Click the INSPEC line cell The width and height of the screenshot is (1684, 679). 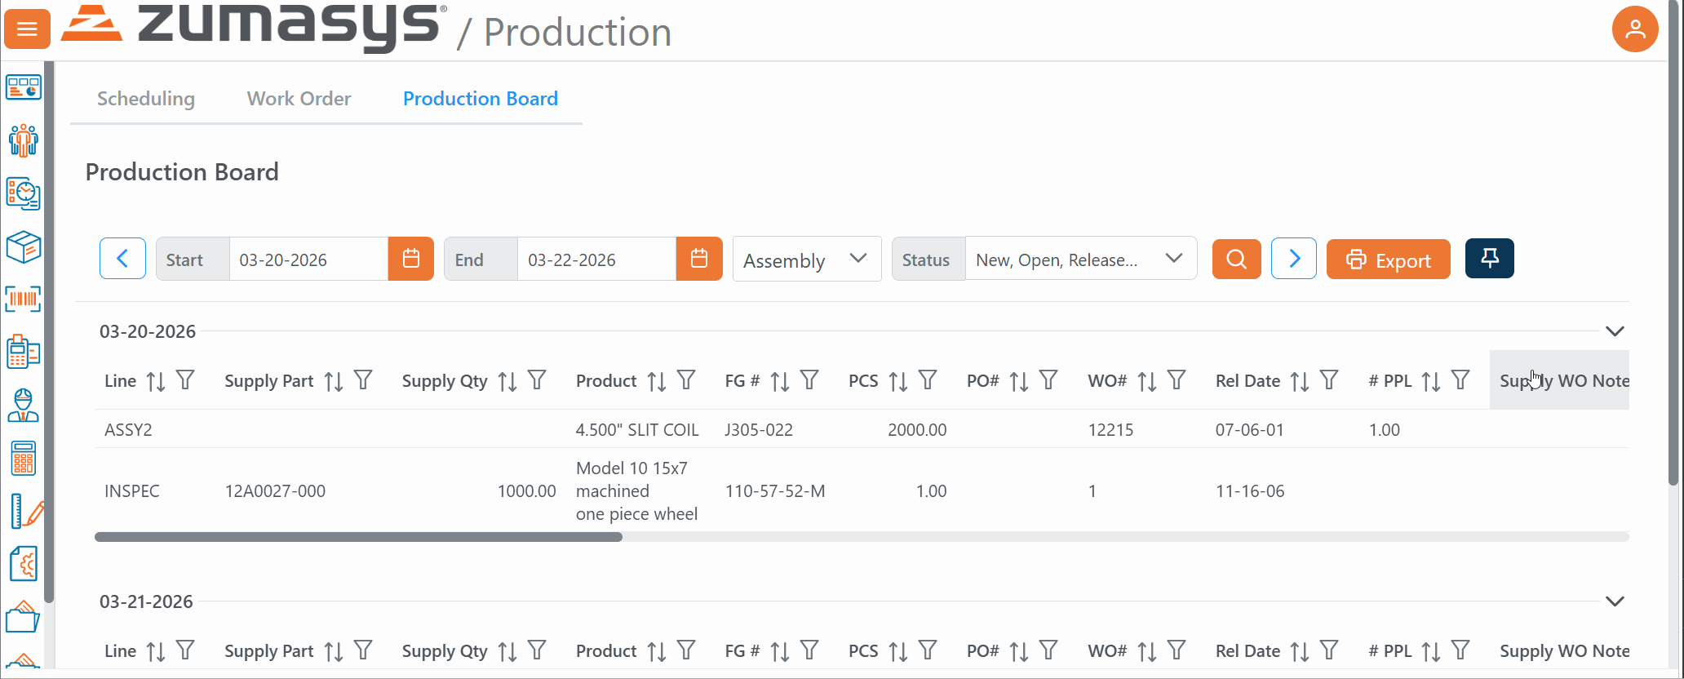click(x=132, y=491)
